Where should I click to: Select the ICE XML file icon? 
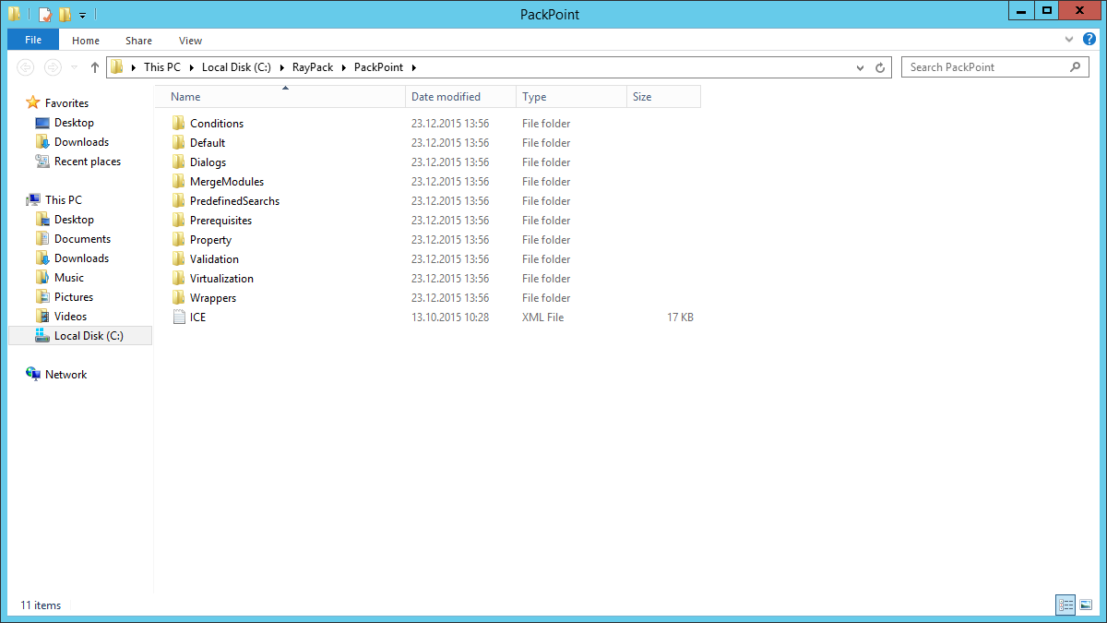[179, 317]
